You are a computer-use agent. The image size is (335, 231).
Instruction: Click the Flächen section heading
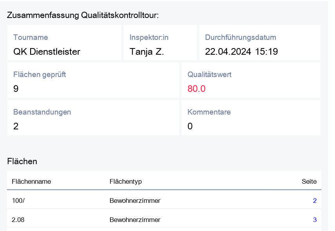(22, 161)
